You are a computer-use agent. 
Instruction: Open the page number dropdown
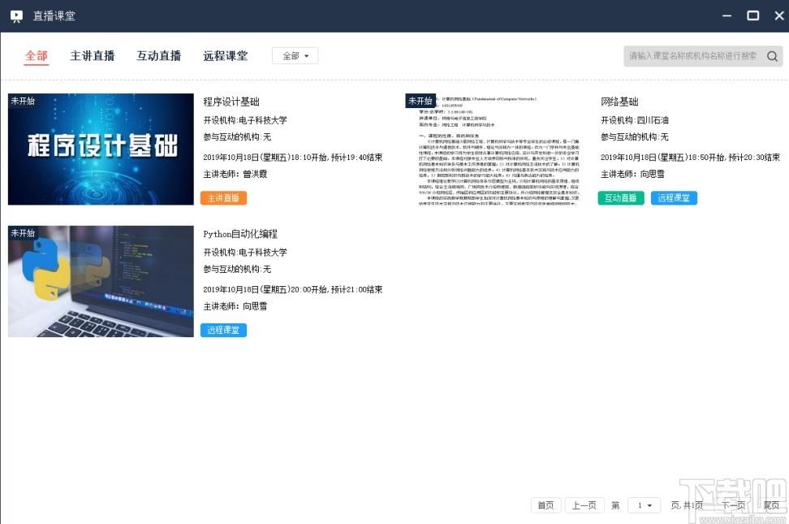[644, 505]
